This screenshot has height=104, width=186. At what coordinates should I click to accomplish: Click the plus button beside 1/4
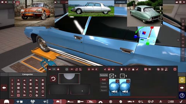[x=58, y=69]
